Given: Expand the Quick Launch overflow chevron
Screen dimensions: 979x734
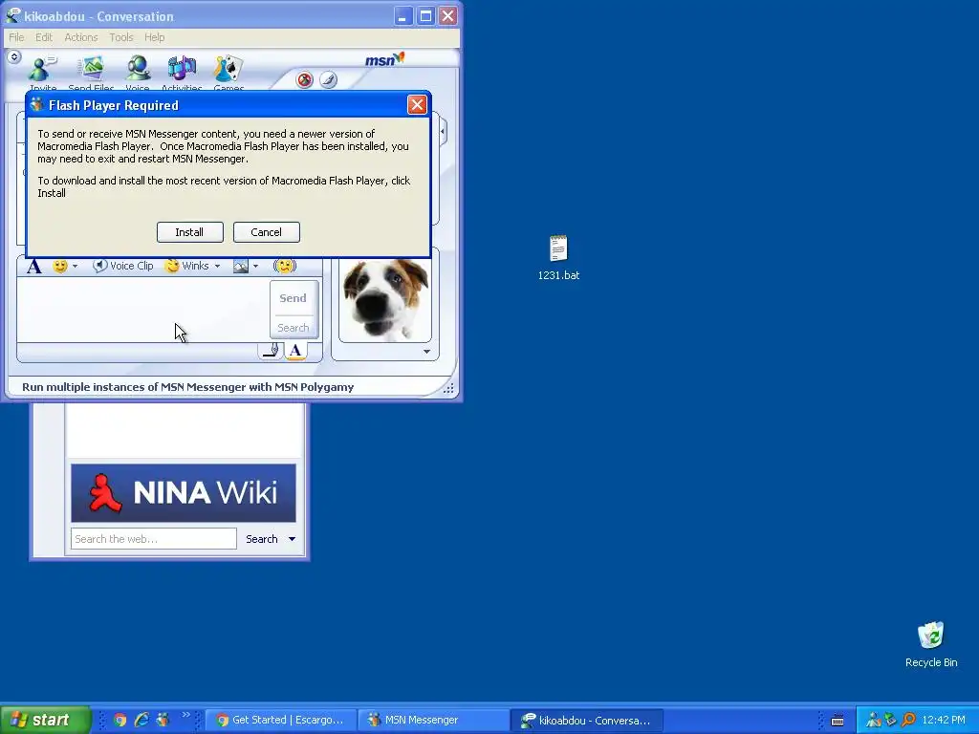Looking at the screenshot, I should tap(185, 715).
